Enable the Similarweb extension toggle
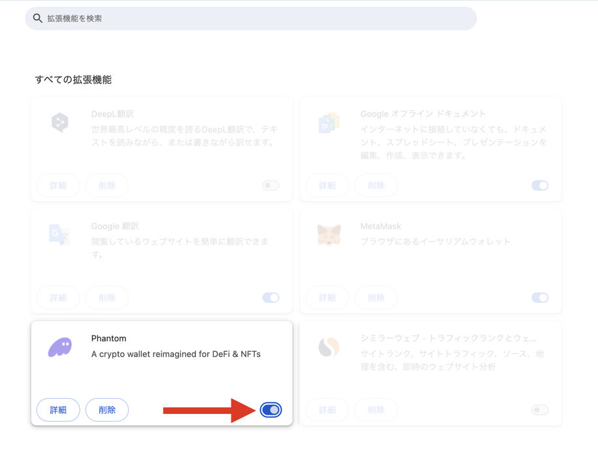The height and width of the screenshot is (455, 598). coord(540,410)
